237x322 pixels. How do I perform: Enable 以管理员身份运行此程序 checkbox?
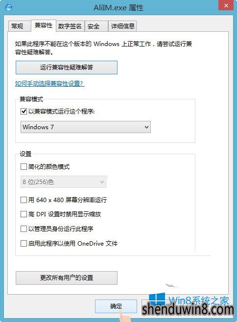click(x=24, y=229)
